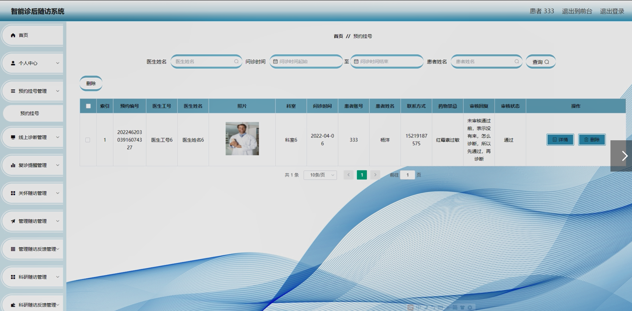Collapse the 预约挂号管理 sidebar menu
Image resolution: width=632 pixels, height=311 pixels.
(32, 91)
